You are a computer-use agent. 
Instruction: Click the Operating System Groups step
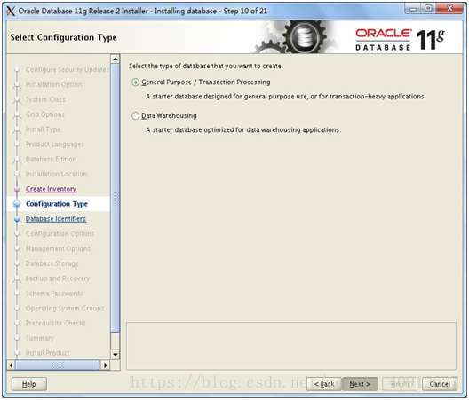(65, 309)
